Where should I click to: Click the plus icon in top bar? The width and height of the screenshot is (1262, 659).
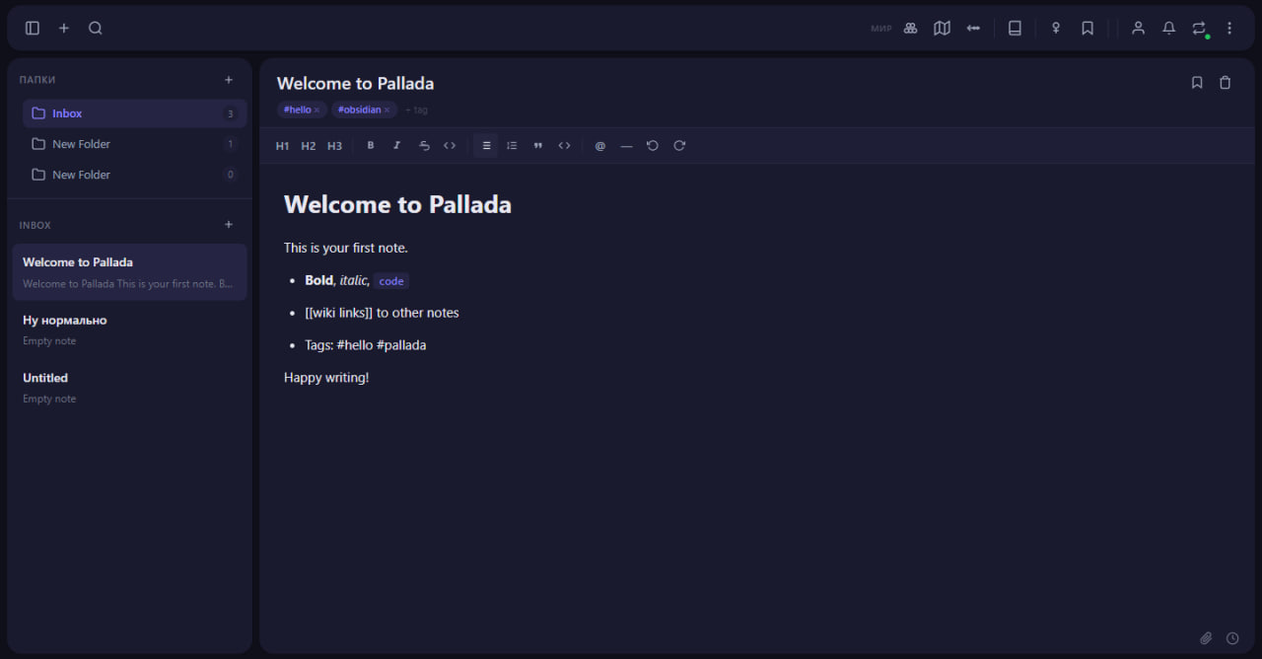pos(64,29)
